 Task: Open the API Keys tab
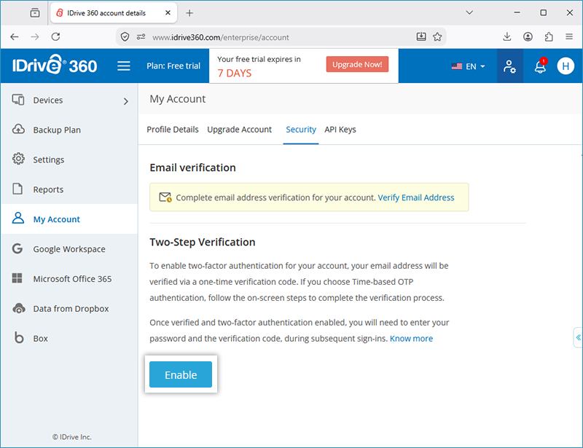pyautogui.click(x=340, y=130)
